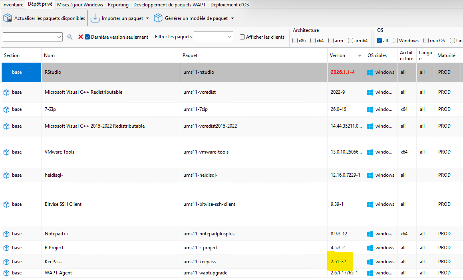Viewport: 463px width, 280px height.
Task: Open the Mises à jour Windows tab
Action: (x=80, y=5)
